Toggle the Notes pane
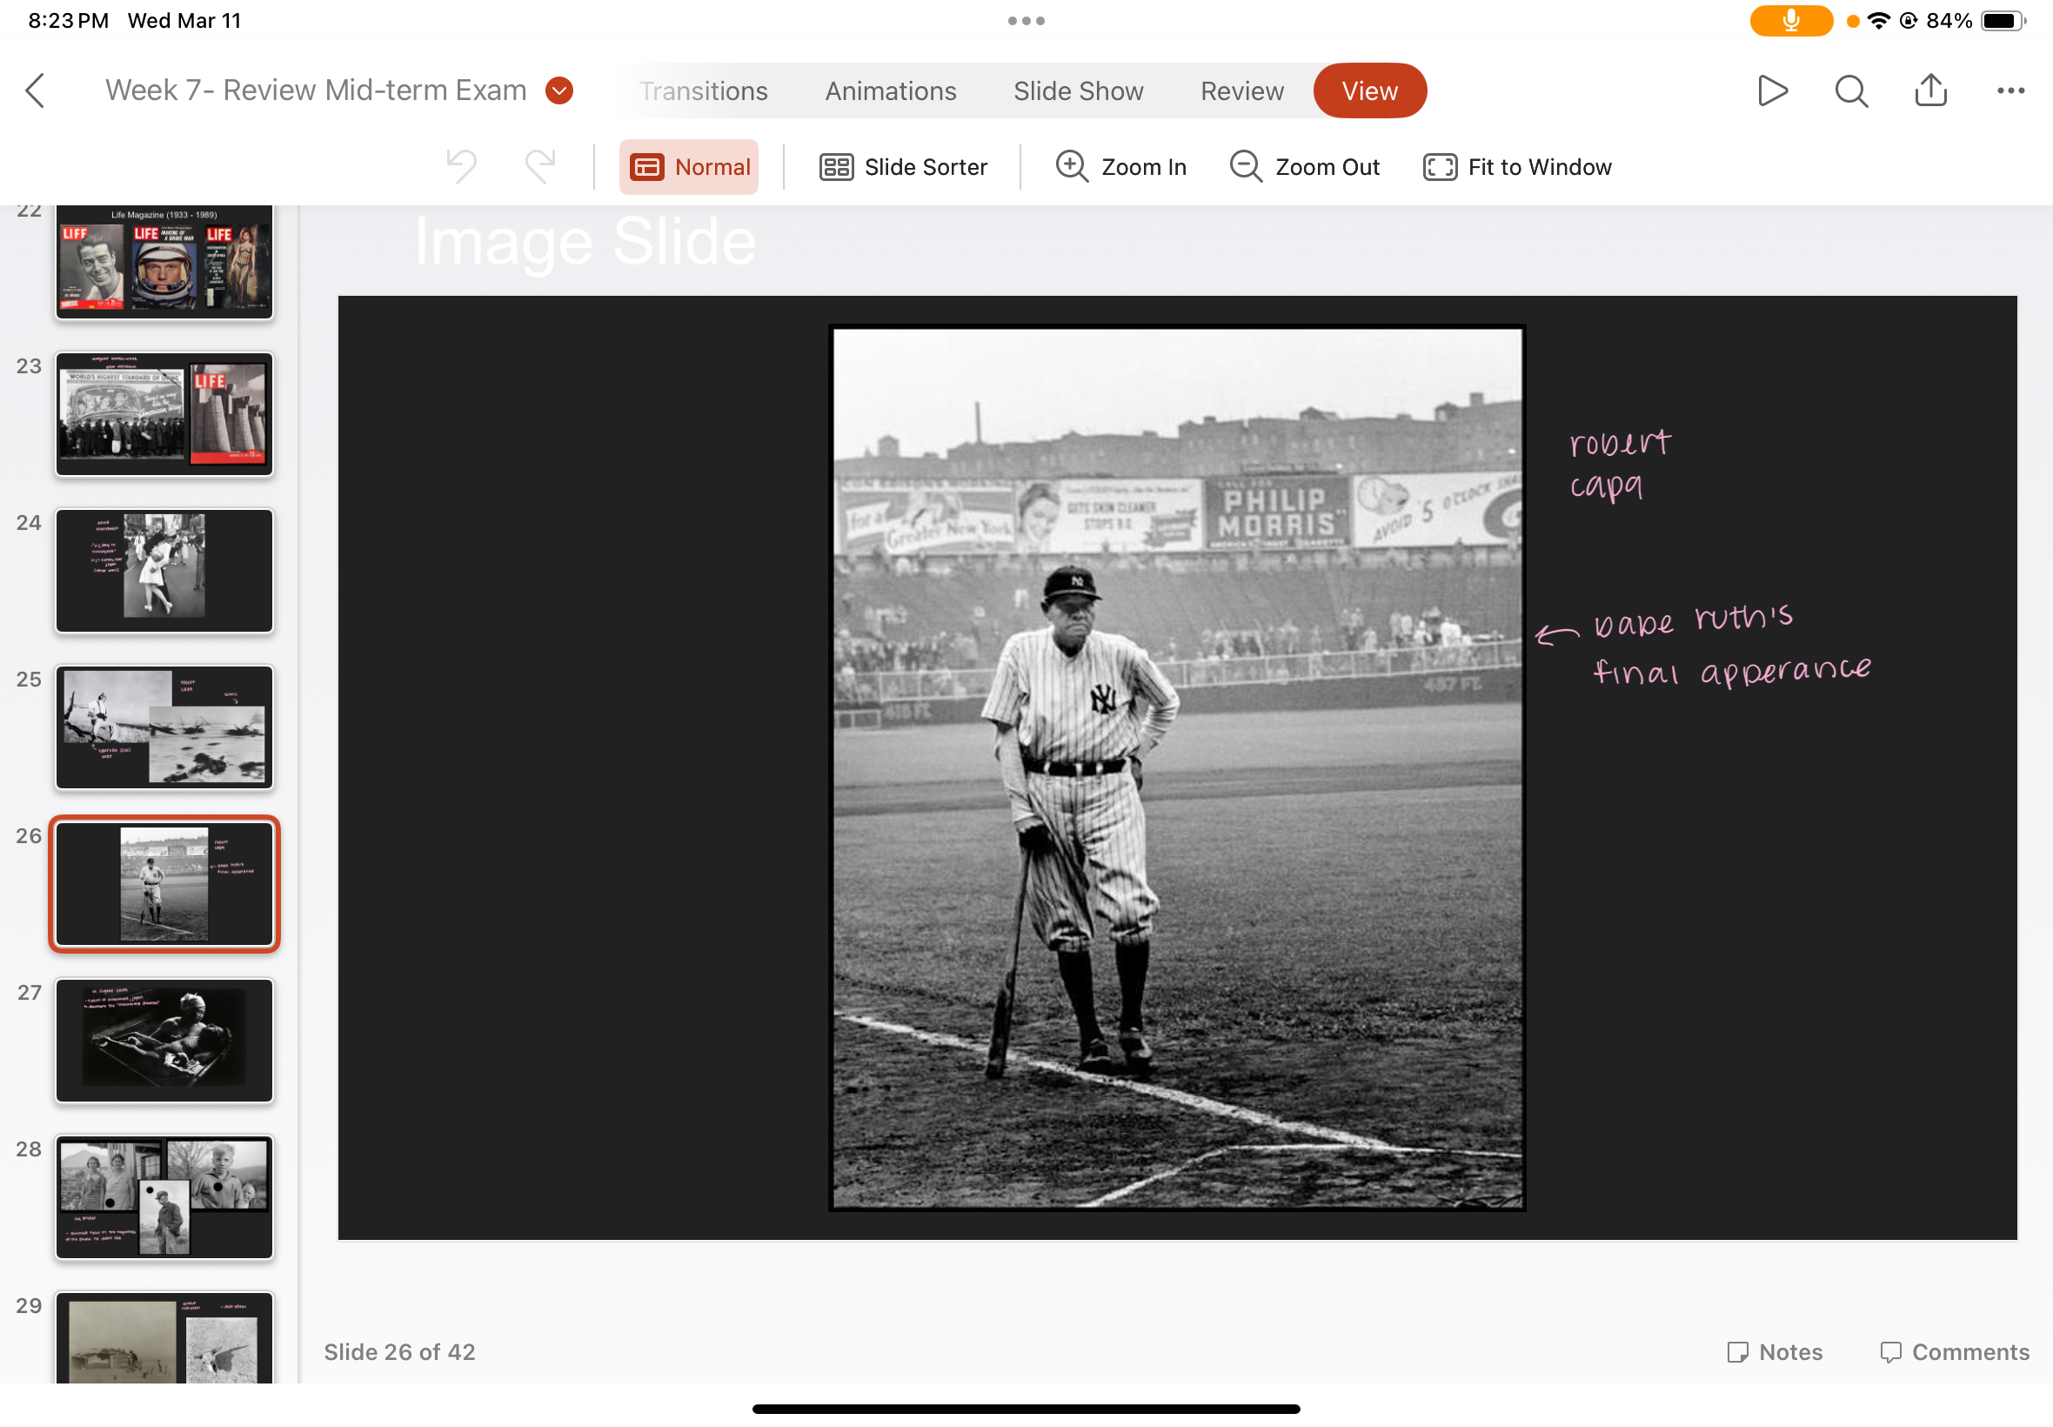The width and height of the screenshot is (2053, 1427). pos(1774,1351)
